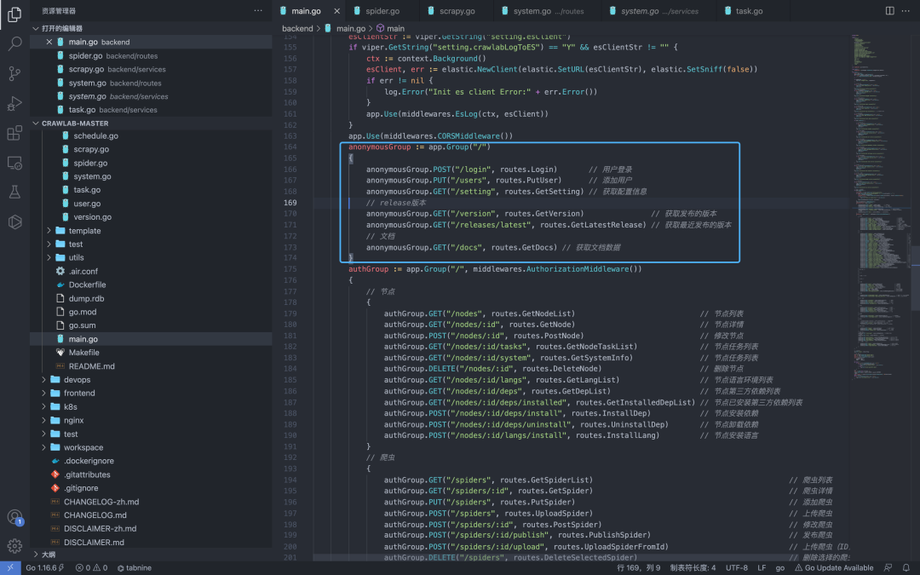Open the Source Control view
The image size is (920, 575).
pyautogui.click(x=14, y=73)
